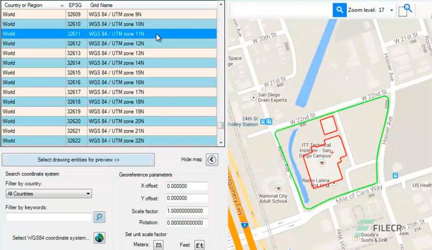Select row WGS 84 / UTM zone 20N

coord(109,121)
